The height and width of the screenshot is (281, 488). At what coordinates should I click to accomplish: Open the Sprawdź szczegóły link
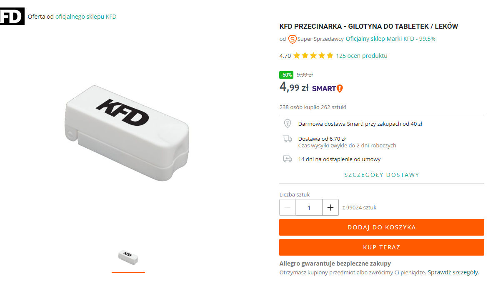(x=453, y=272)
